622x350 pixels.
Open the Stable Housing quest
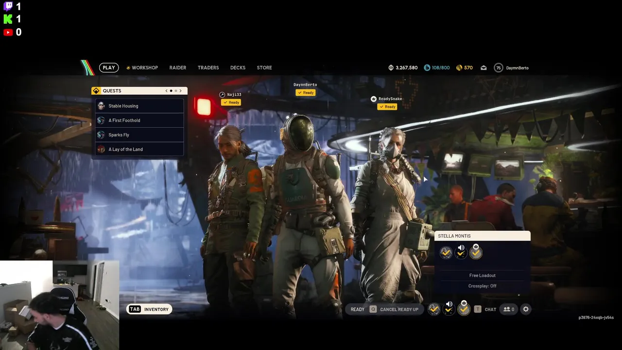tap(139, 106)
